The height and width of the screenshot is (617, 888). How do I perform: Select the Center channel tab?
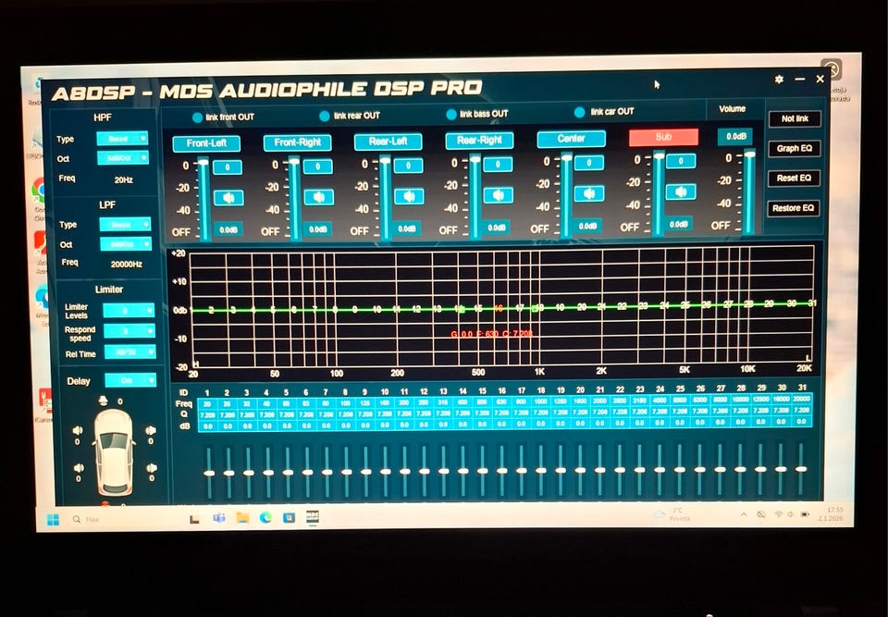(x=571, y=139)
